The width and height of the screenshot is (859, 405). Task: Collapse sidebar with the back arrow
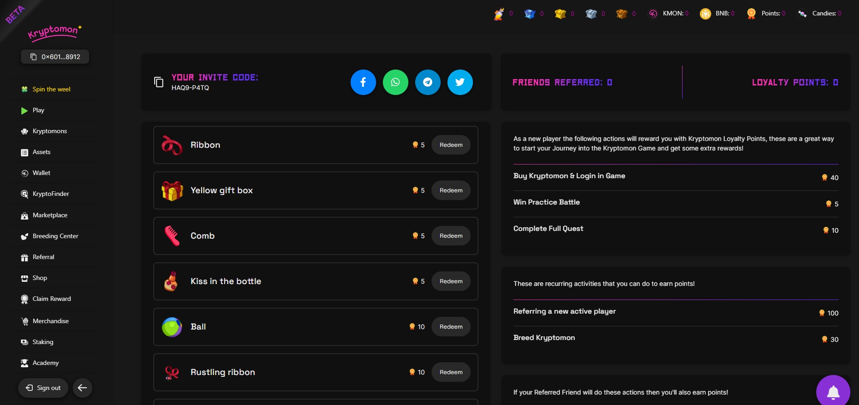(82, 388)
